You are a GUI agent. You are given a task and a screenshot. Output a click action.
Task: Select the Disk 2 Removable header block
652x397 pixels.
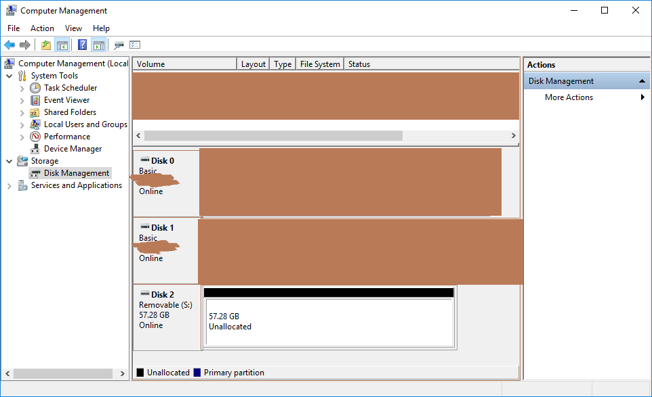pos(167,317)
